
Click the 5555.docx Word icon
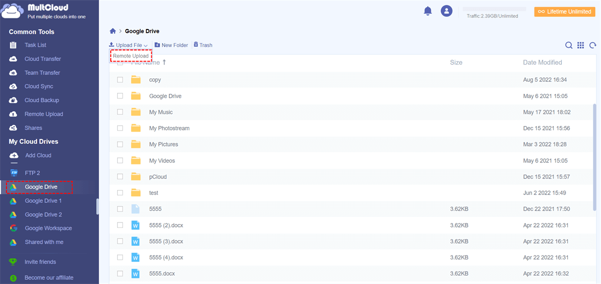pos(135,273)
